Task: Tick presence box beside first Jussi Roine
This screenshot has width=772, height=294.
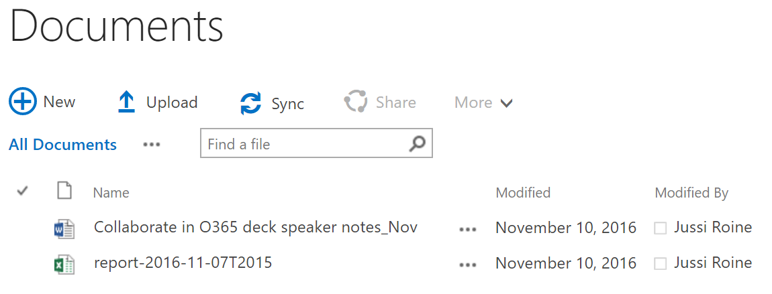Action: point(661,228)
